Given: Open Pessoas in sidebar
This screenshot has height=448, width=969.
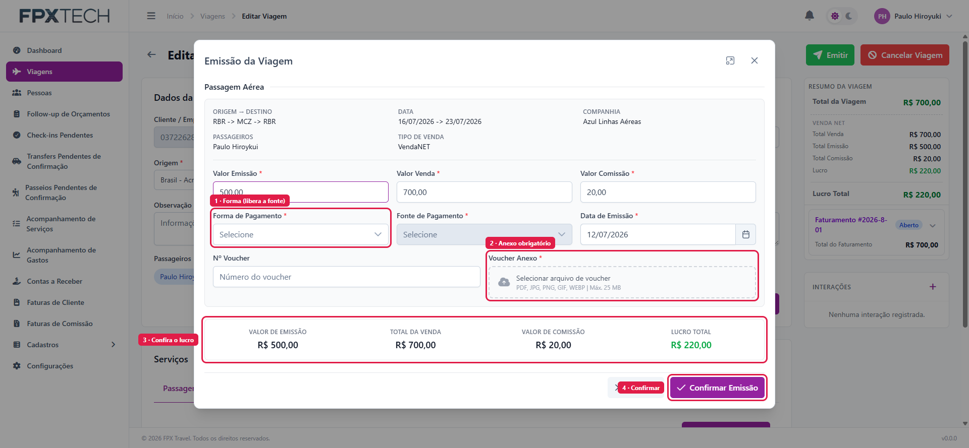Looking at the screenshot, I should click(64, 93).
